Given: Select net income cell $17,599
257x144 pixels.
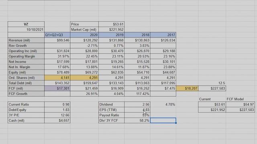Looking at the screenshot, I should (57, 62).
